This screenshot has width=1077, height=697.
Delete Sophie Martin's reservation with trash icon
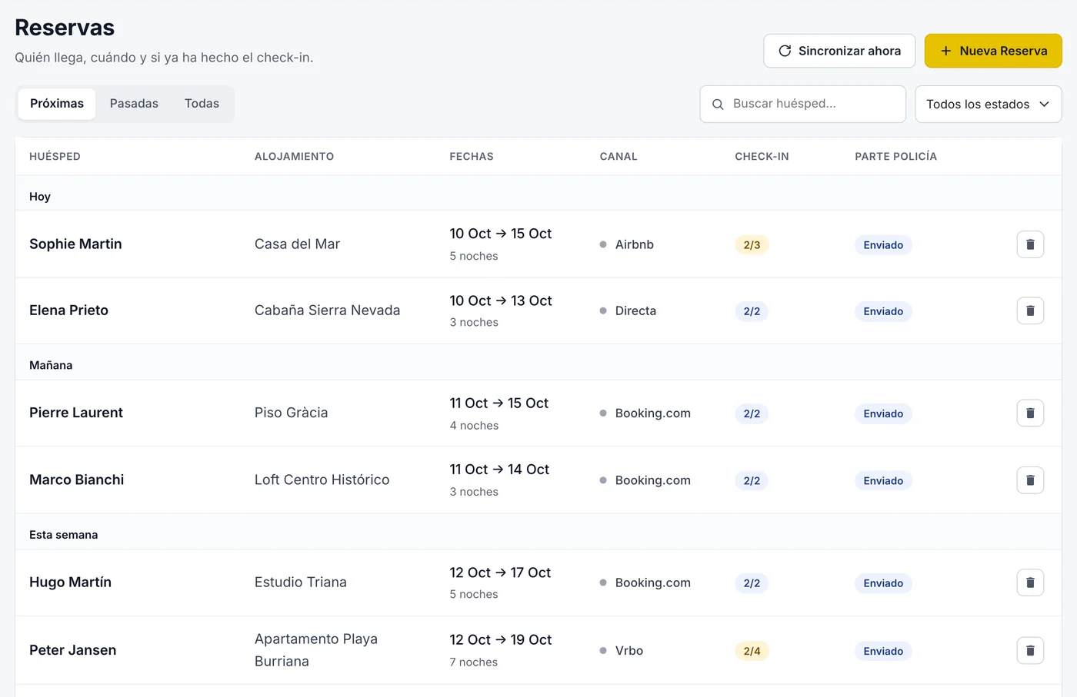pyautogui.click(x=1030, y=244)
